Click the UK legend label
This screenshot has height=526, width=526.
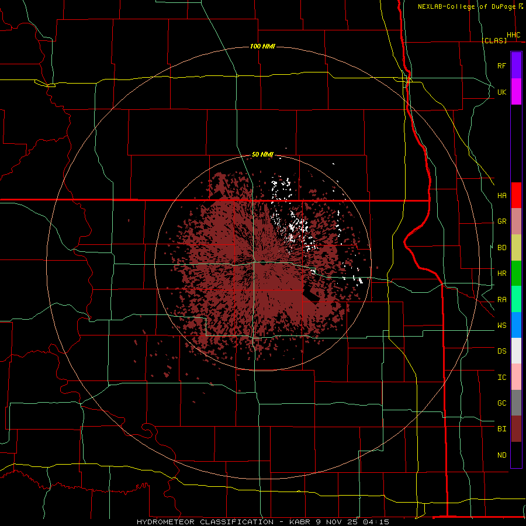(501, 92)
